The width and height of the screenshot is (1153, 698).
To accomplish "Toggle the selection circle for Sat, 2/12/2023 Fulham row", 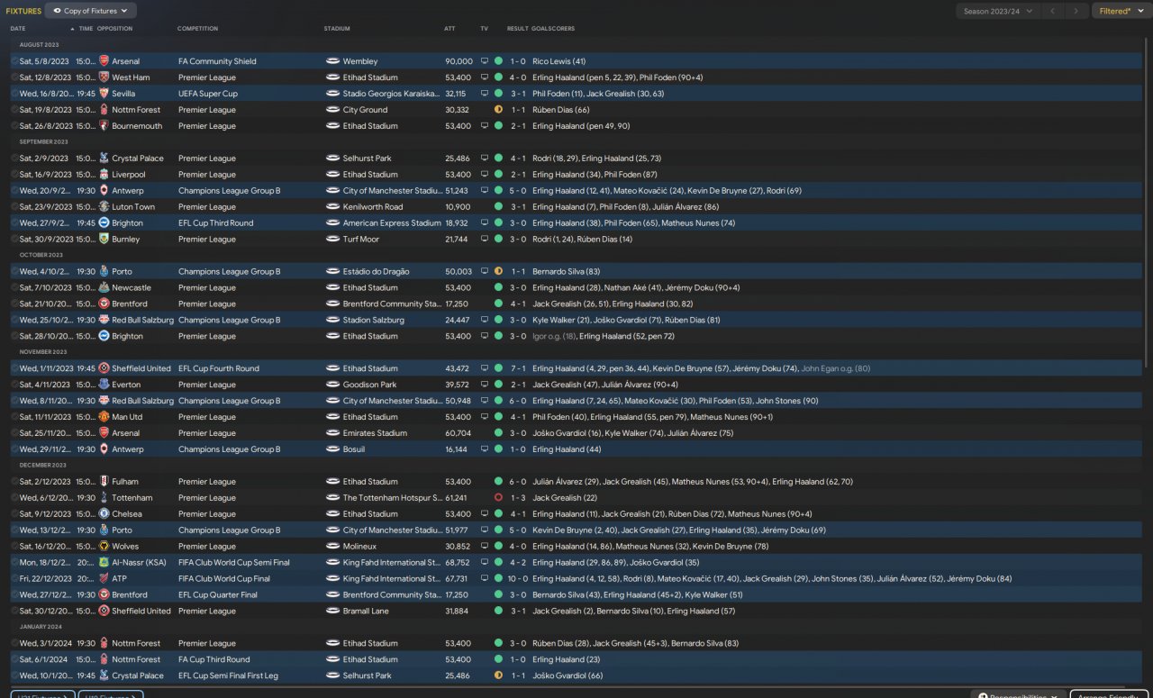I will tap(14, 482).
